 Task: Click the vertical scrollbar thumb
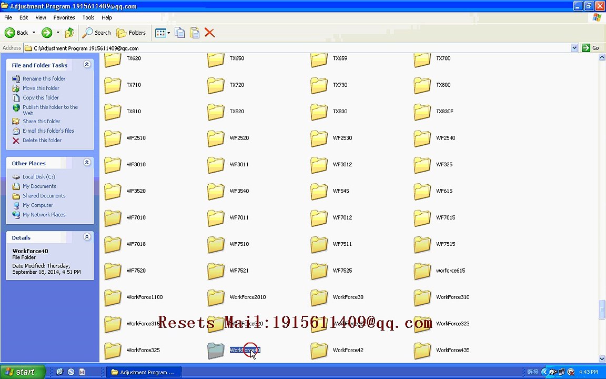pos(602,310)
